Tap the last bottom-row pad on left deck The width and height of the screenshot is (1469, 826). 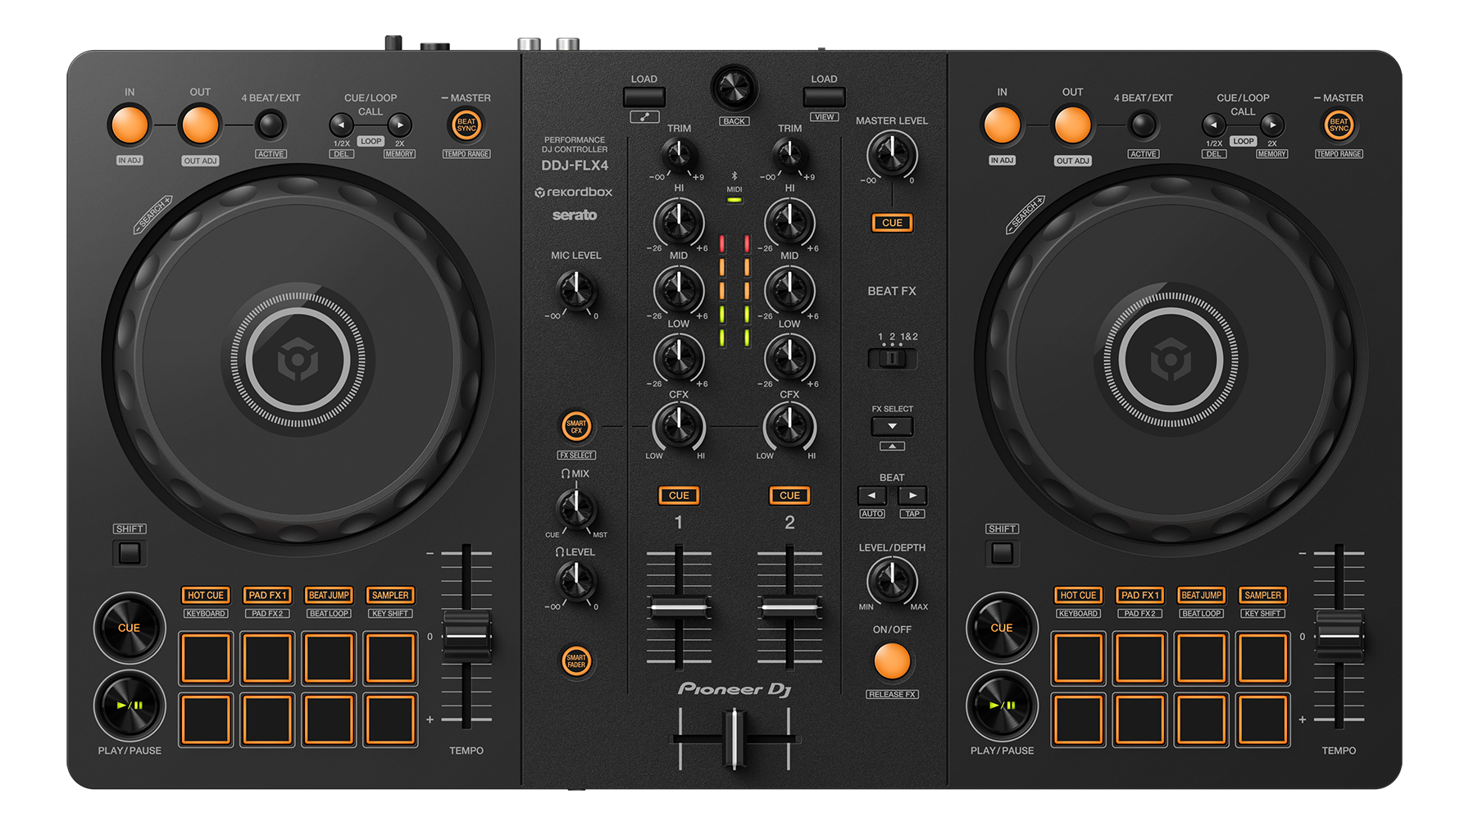click(x=390, y=719)
